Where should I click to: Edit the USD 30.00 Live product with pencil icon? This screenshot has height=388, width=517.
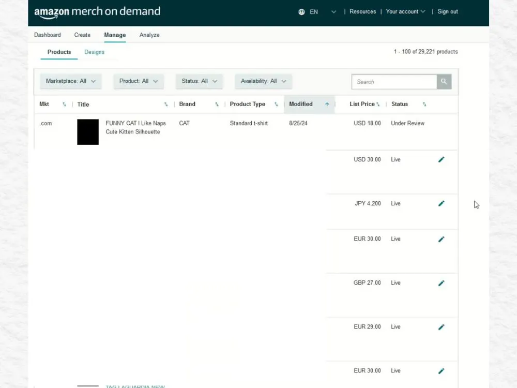(x=441, y=159)
